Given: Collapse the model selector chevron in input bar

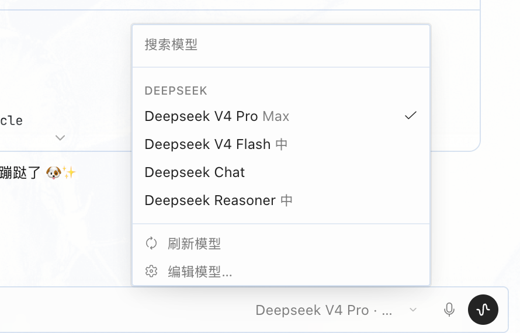Looking at the screenshot, I should (413, 310).
